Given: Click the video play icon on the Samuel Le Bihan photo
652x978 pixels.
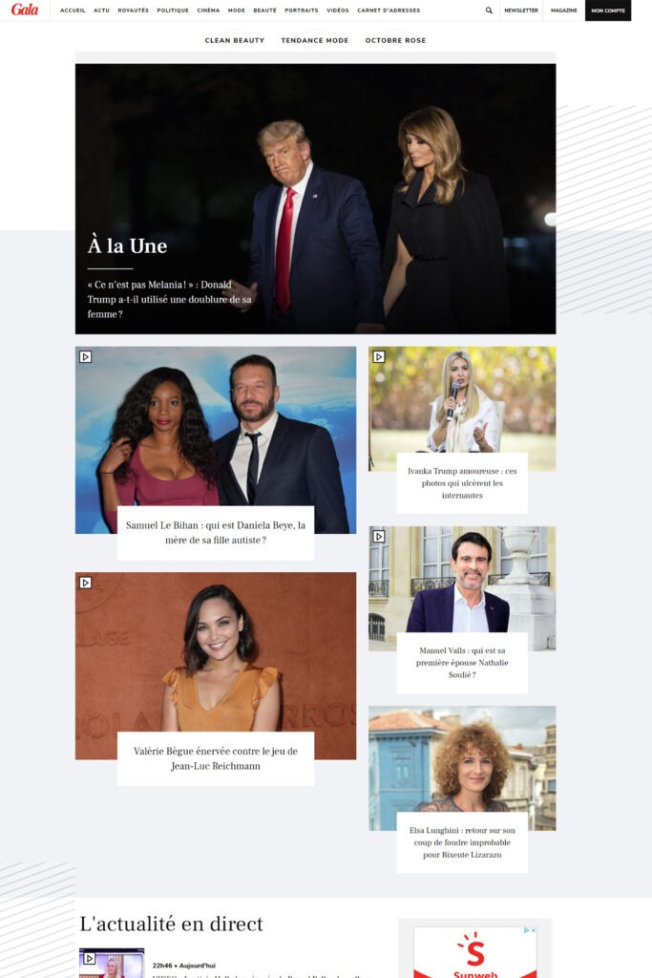Looking at the screenshot, I should click(x=85, y=357).
